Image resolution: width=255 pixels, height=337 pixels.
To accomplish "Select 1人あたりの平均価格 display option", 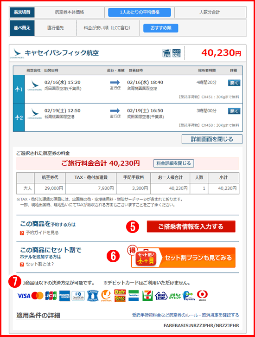I will click(140, 12).
